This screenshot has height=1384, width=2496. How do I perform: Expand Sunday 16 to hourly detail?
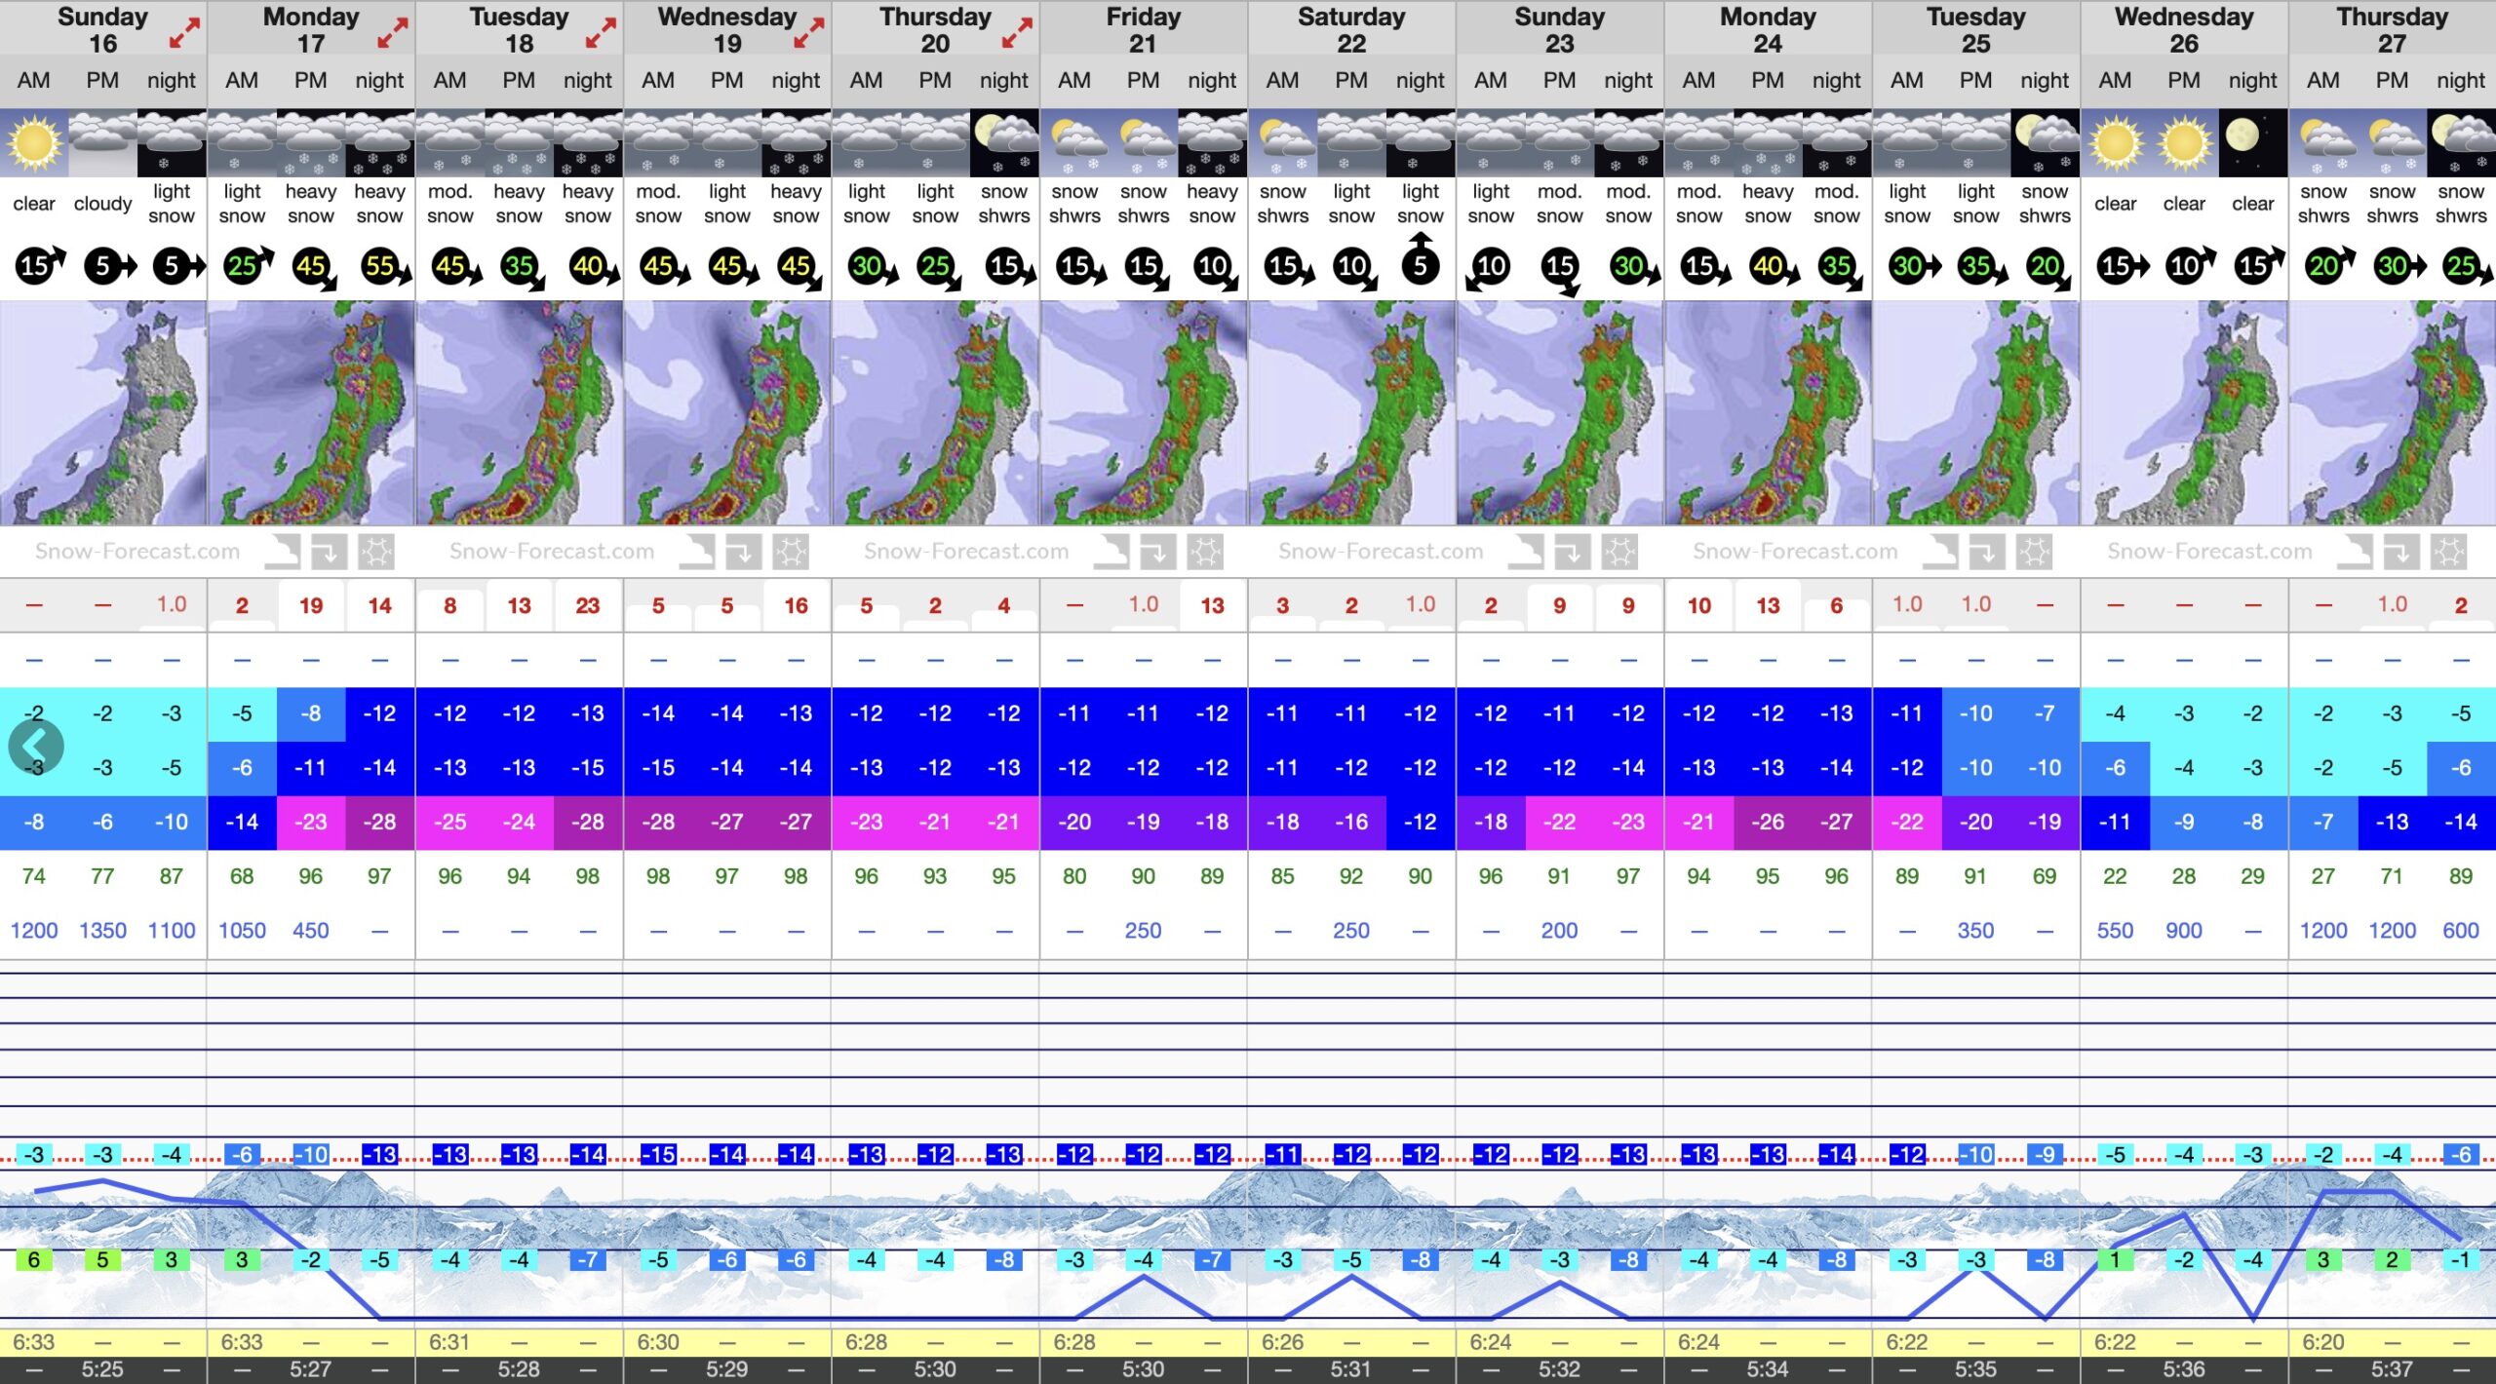point(184,33)
